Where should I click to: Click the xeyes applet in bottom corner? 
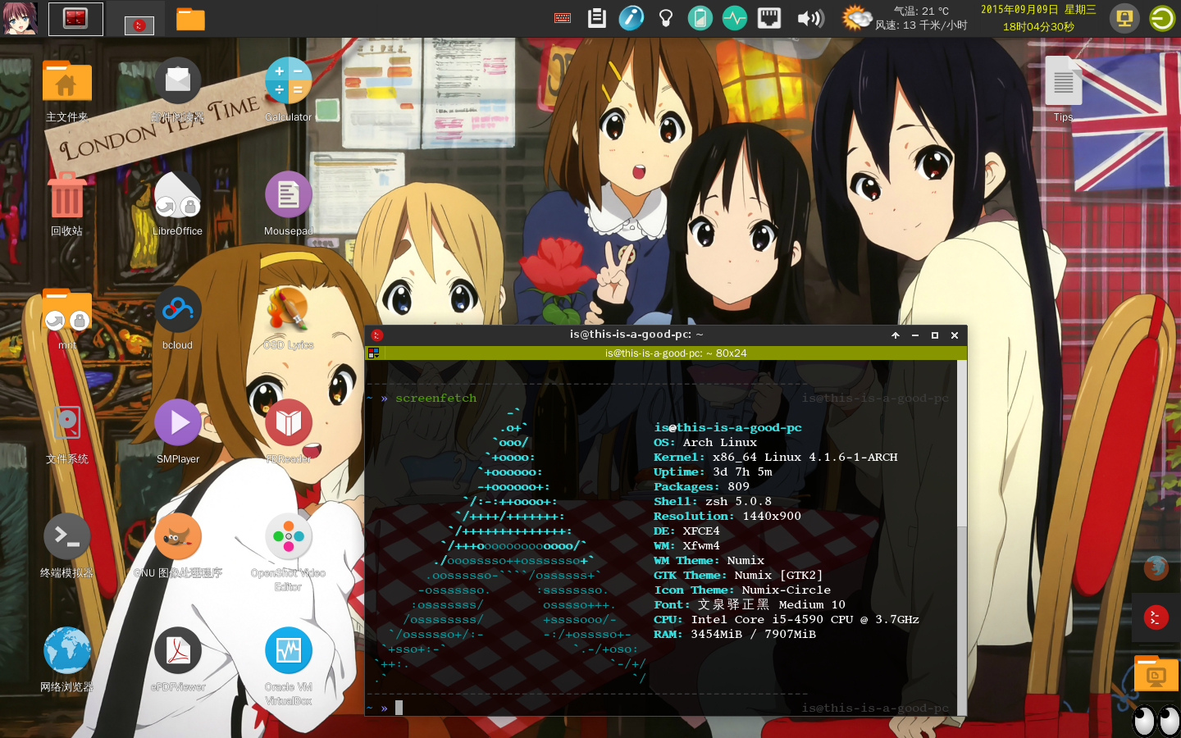coord(1156,721)
